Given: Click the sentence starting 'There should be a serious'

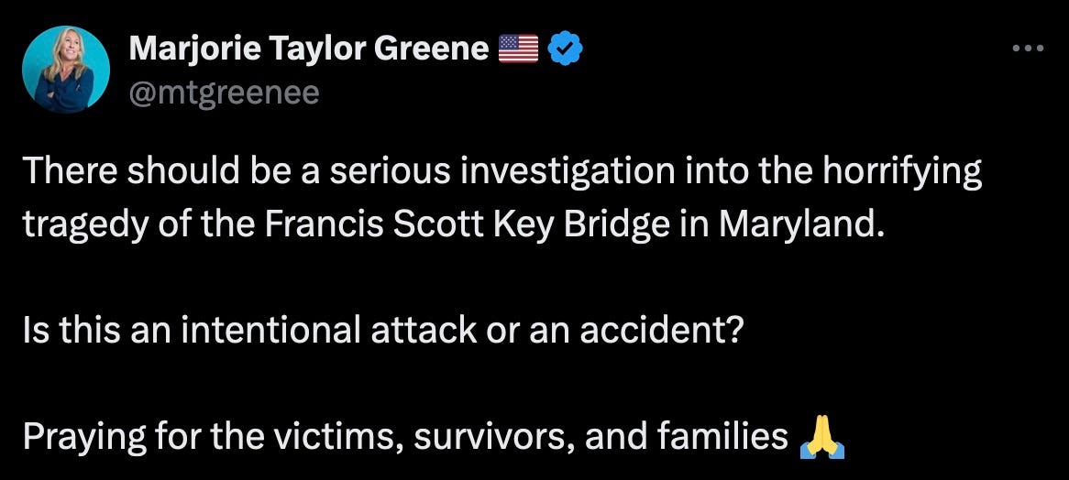Looking at the screenshot, I should 502,197.
